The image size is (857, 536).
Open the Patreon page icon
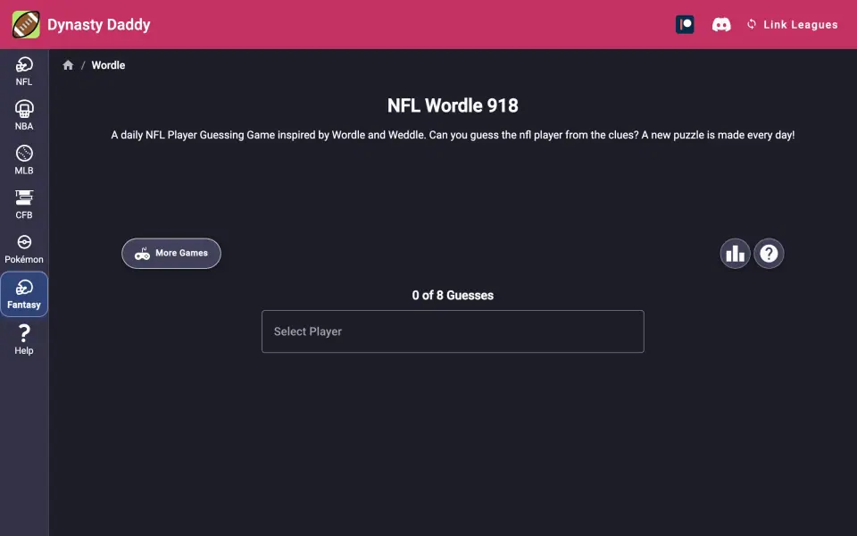pyautogui.click(x=685, y=25)
